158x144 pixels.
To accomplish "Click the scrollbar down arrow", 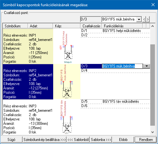I will pos(152,132).
